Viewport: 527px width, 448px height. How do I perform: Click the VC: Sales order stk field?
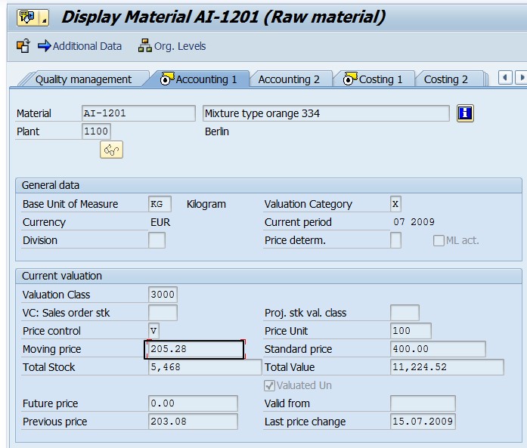pos(163,313)
